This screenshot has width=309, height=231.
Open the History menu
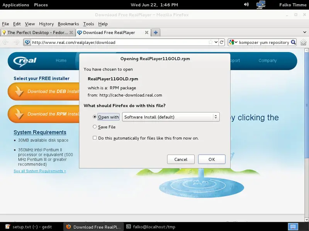pos(46,24)
